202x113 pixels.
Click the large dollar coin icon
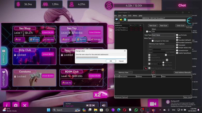tap(109, 5)
